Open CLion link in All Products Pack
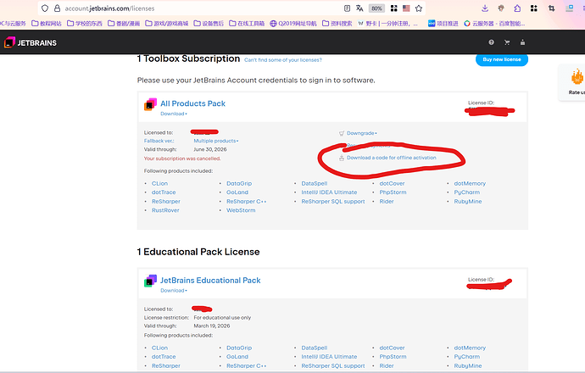The height and width of the screenshot is (373, 585). click(x=159, y=183)
